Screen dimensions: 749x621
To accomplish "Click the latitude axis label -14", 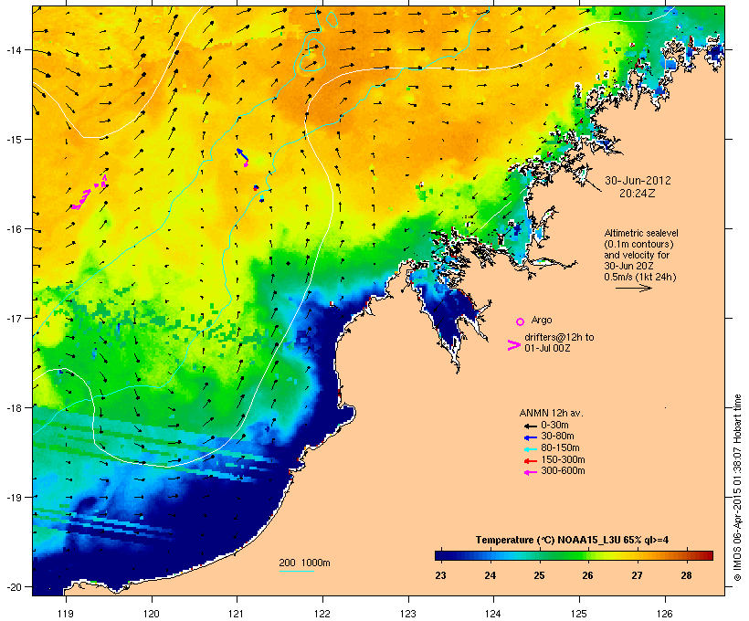I will tap(13, 49).
